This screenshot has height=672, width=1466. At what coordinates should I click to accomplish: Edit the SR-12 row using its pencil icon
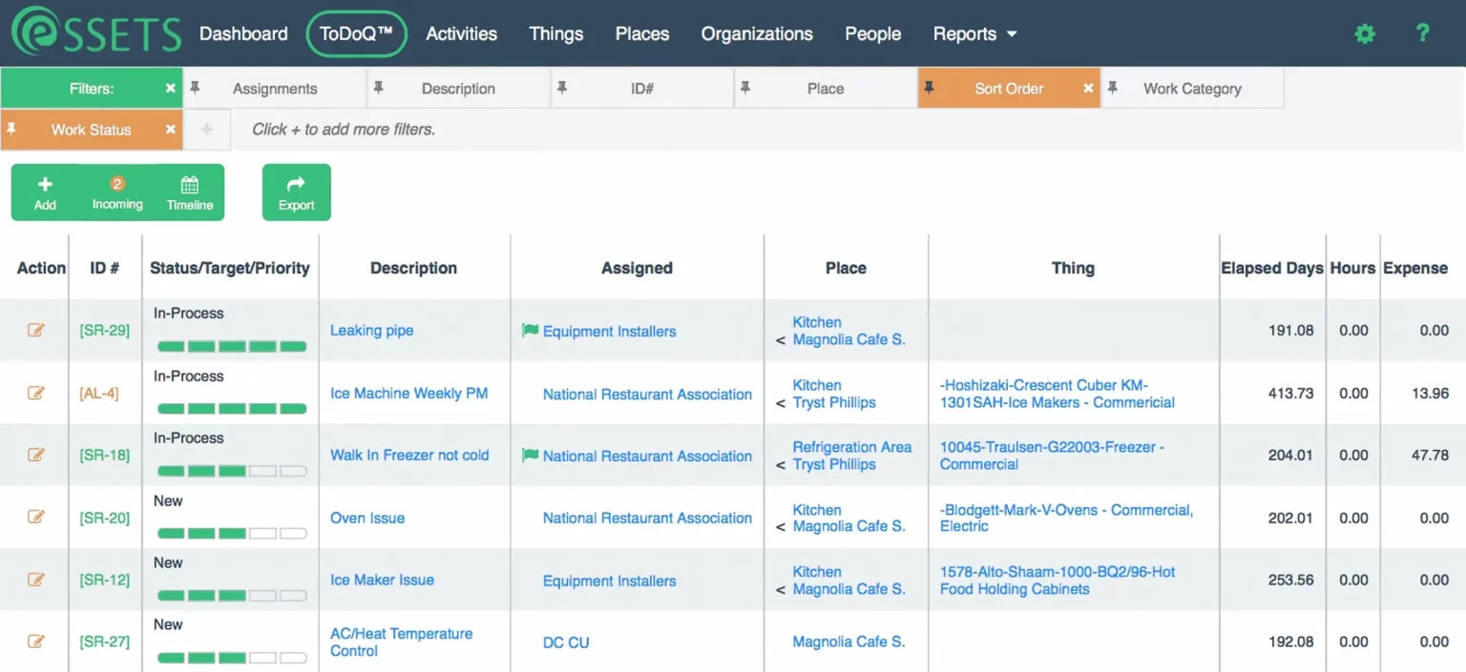[35, 580]
